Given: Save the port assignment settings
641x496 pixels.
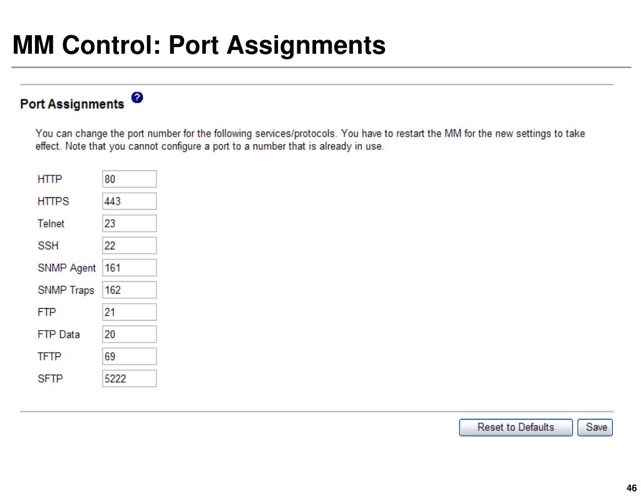Looking at the screenshot, I should [x=595, y=427].
